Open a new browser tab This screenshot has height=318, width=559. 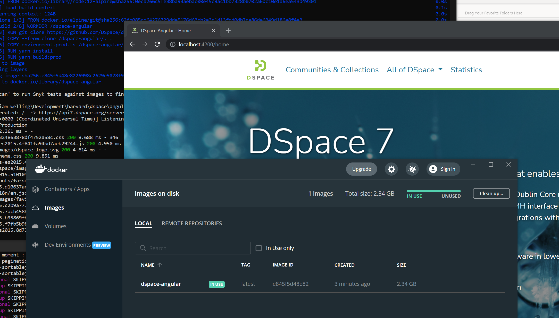pyautogui.click(x=228, y=30)
